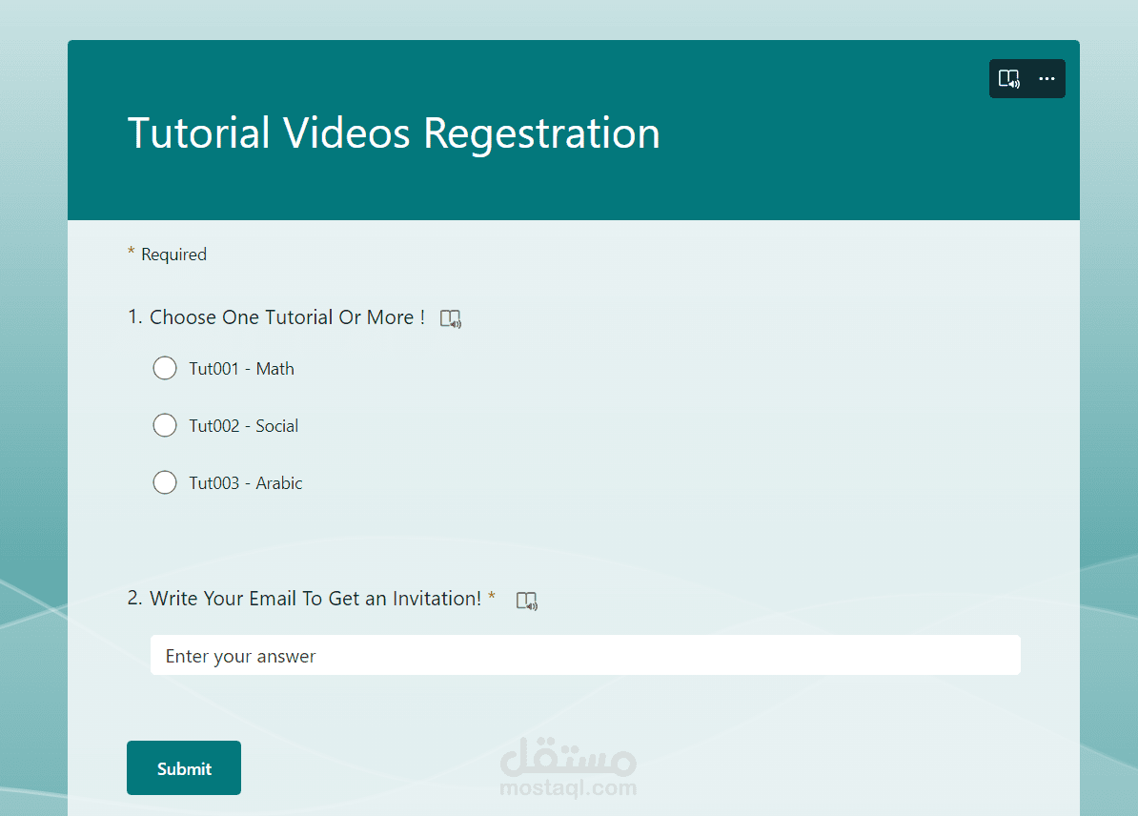Open Immersive Reader for email question
The image size is (1138, 816).
point(527,601)
